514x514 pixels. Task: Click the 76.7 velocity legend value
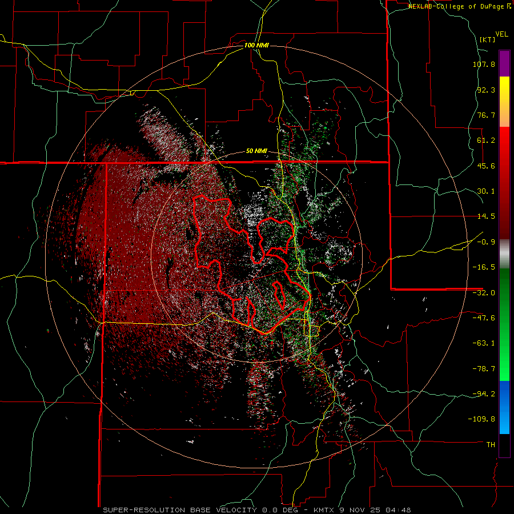486,115
